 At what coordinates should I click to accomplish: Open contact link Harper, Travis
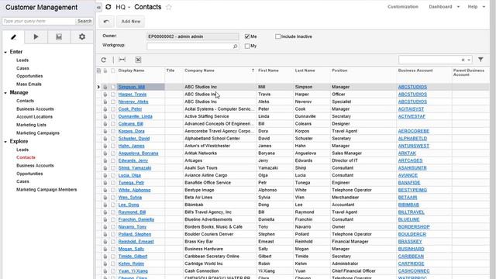coord(133,95)
